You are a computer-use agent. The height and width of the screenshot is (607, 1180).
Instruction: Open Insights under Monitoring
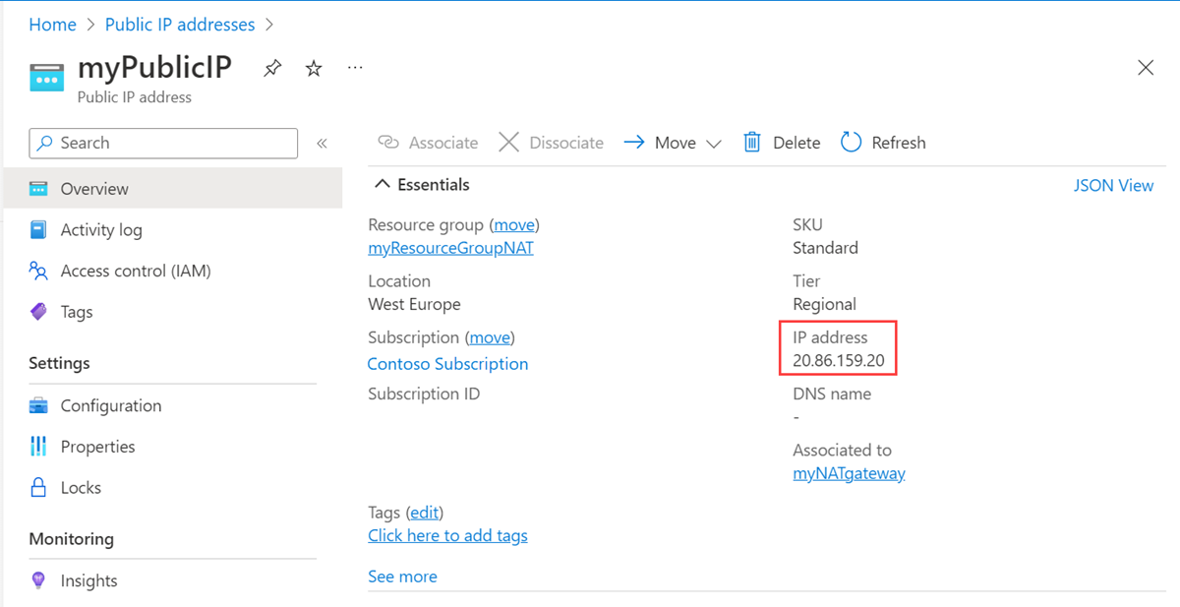pos(88,580)
